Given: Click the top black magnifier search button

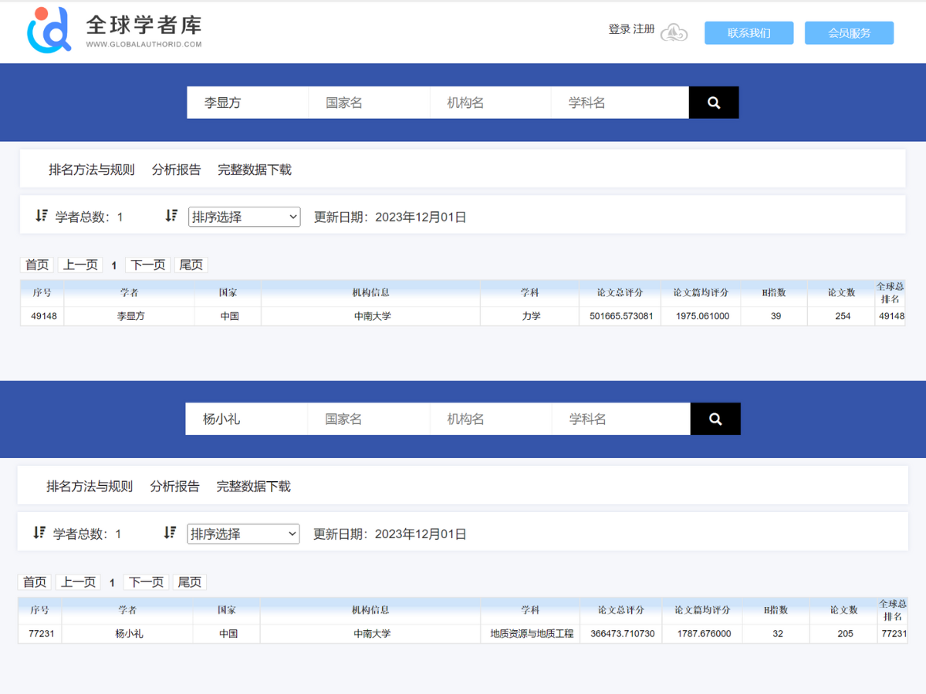Looking at the screenshot, I should (714, 103).
